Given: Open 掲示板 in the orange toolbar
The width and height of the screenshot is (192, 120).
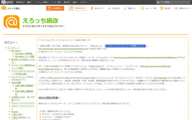Looking at the screenshot, I should coord(167,8).
